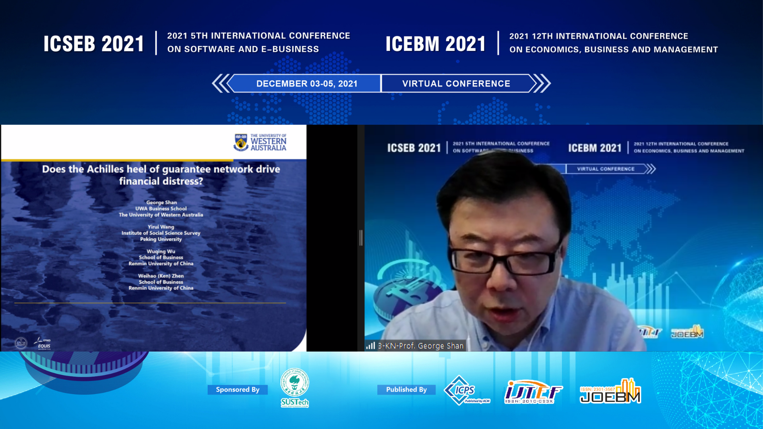Click the ICPS publisher logo
This screenshot has width=763, height=429.
coord(467,390)
